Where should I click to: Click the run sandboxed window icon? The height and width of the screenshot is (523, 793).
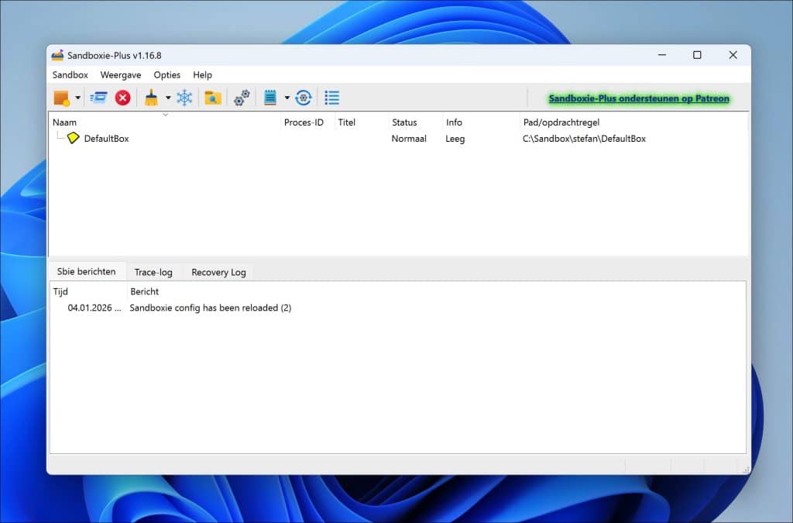pos(98,98)
